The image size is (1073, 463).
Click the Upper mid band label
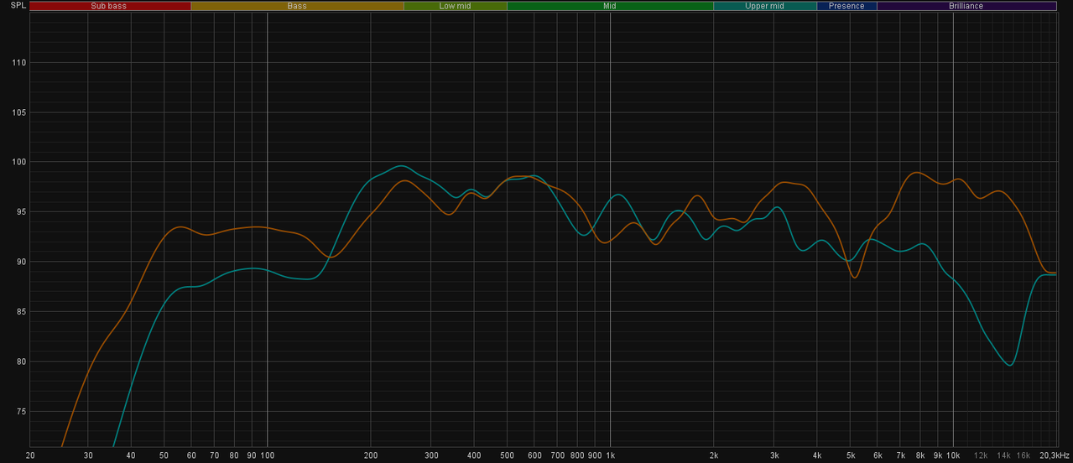[765, 6]
